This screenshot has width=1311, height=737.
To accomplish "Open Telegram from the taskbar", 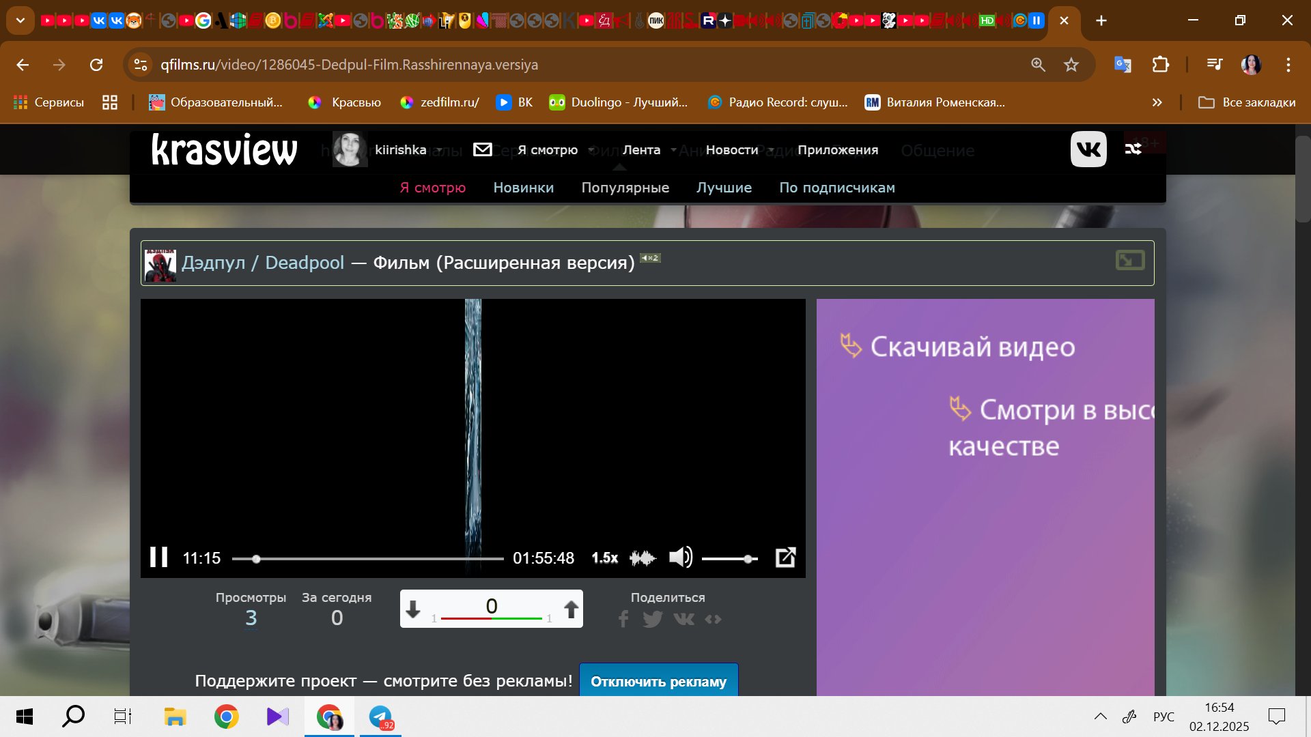I will point(380,717).
